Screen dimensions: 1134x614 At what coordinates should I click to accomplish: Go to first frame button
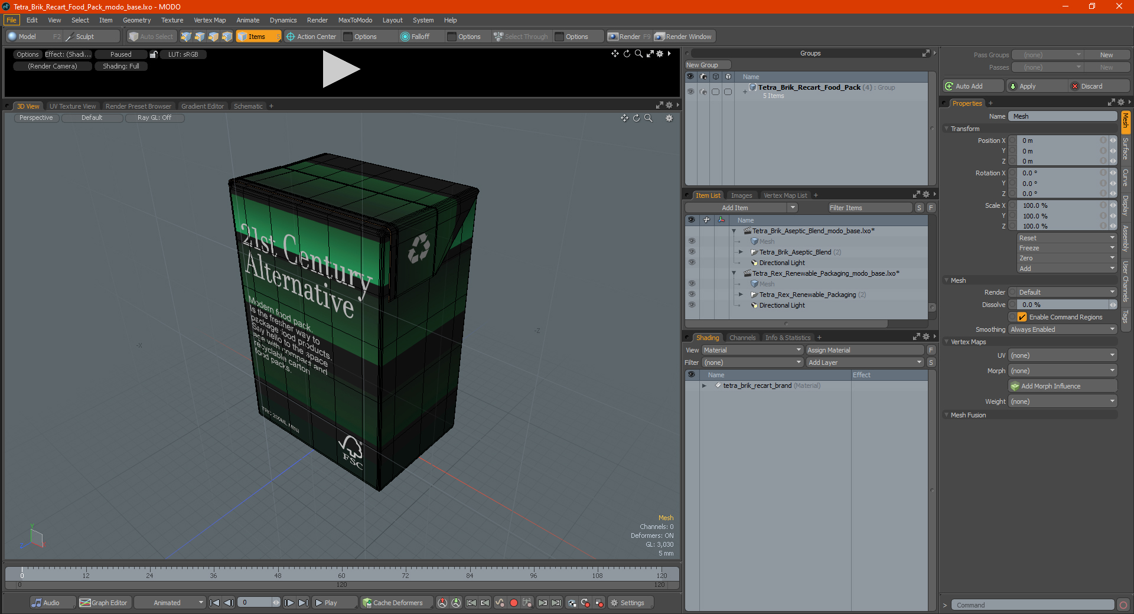[x=215, y=603]
